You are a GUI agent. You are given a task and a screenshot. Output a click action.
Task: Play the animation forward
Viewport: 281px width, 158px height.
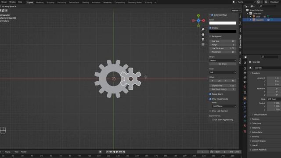click(117, 152)
